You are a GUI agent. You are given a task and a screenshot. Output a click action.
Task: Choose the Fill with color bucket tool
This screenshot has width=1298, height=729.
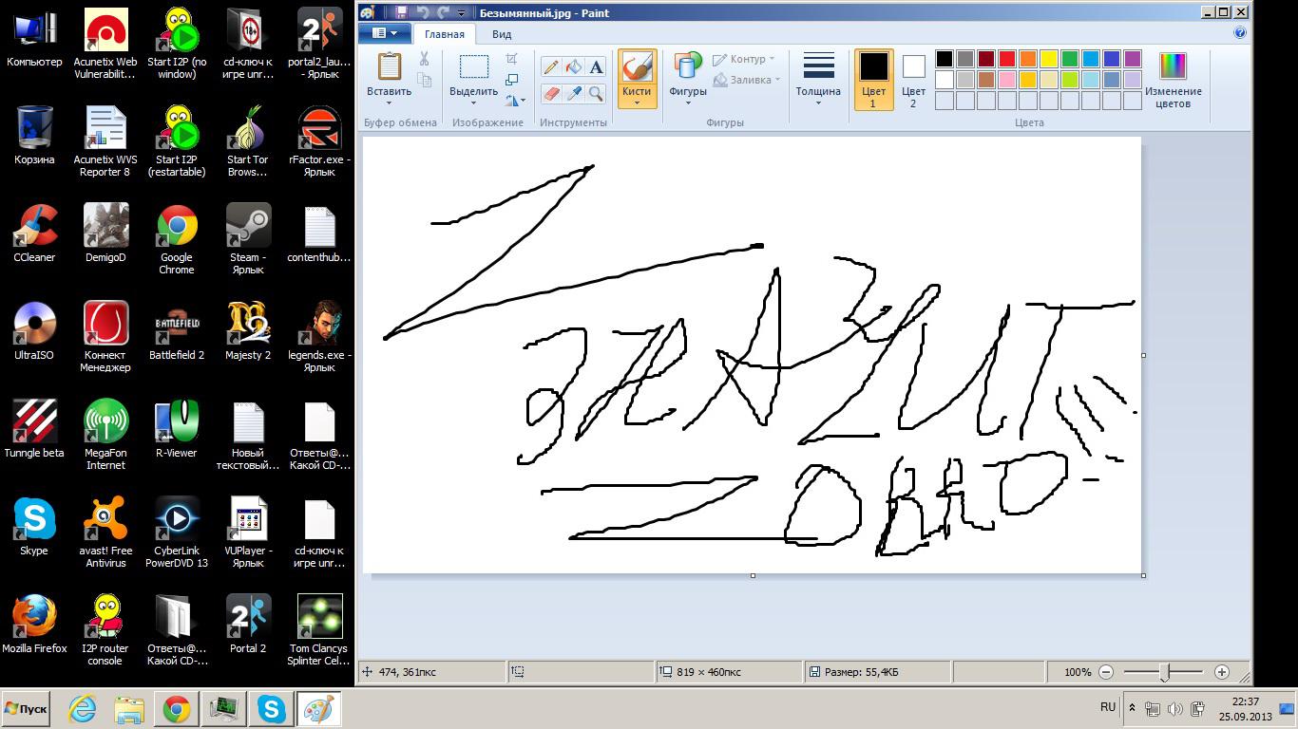point(573,67)
